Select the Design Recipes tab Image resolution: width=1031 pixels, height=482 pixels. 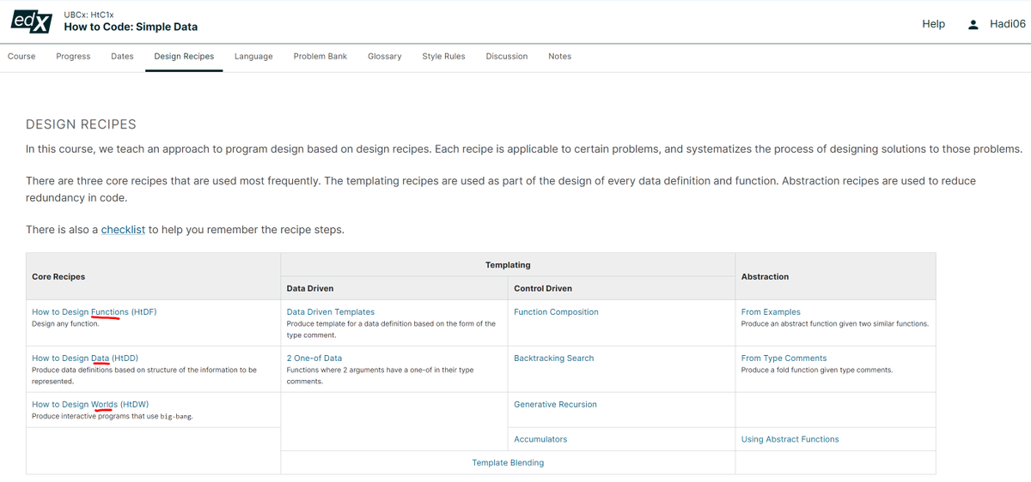click(x=184, y=57)
